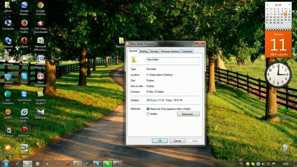Image resolution: width=297 pixels, height=167 pixels.
Task: Click the orange calendar date gadget
Action: click(x=278, y=45)
